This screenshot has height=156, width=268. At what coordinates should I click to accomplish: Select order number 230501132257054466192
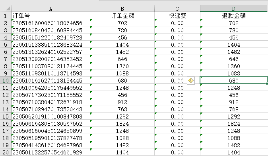tap(50, 152)
